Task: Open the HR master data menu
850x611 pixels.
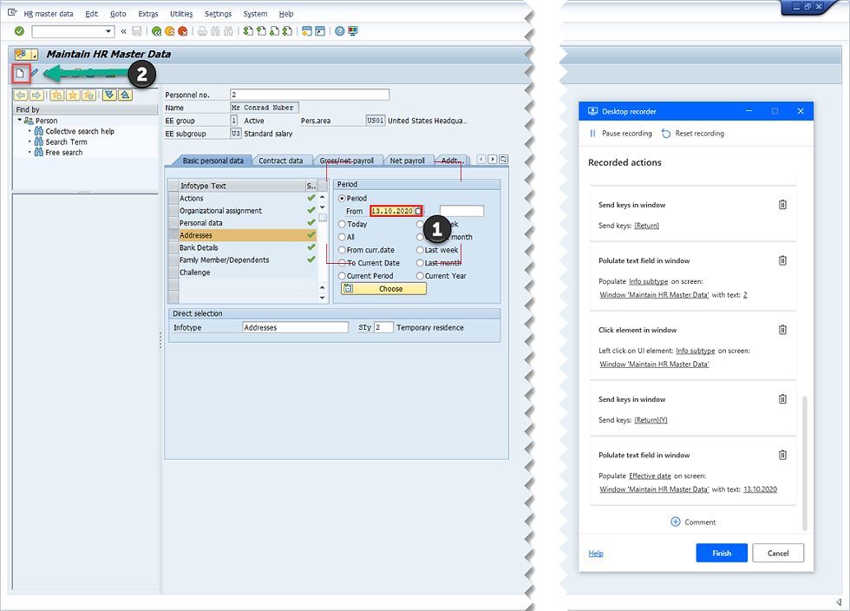Action: point(49,14)
